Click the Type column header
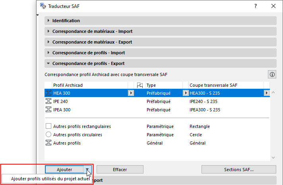This screenshot has width=283, height=185. 164,85
